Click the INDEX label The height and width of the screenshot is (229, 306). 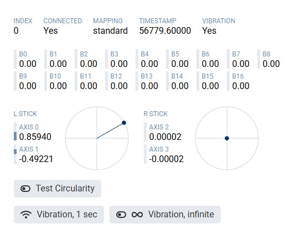23,21
